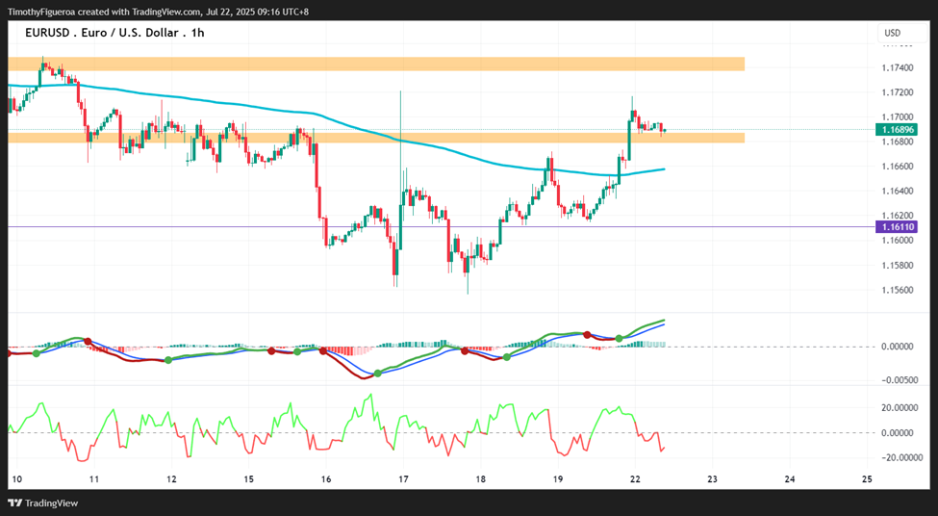Select the upper orange resistance zone
This screenshot has height=516, width=938.
(x=376, y=64)
